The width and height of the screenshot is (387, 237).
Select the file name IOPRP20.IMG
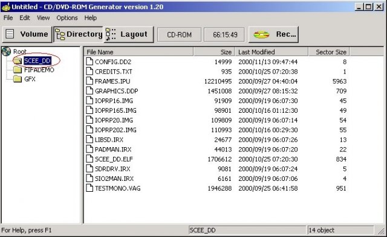click(114, 120)
